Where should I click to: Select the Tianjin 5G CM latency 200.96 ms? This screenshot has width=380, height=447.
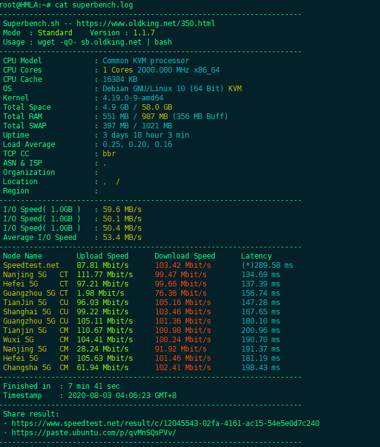(x=261, y=330)
